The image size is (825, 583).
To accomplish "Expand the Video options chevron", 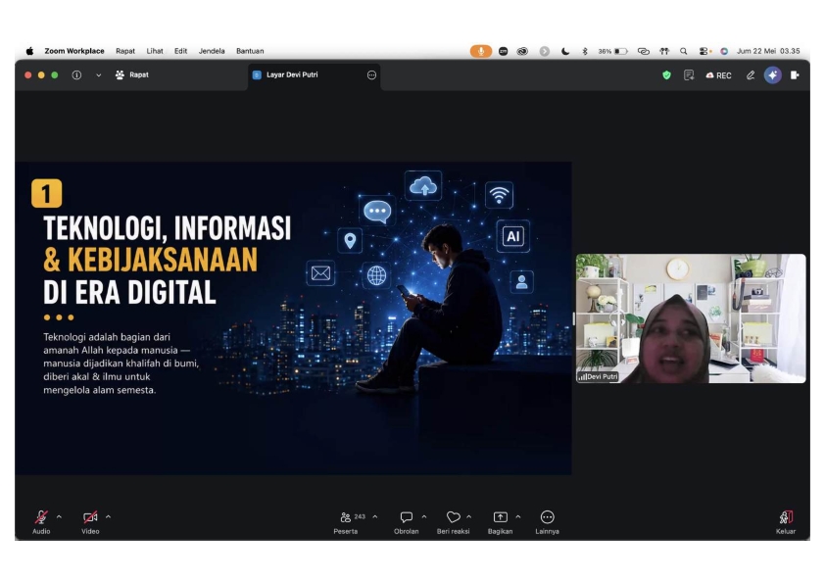I will click(108, 516).
